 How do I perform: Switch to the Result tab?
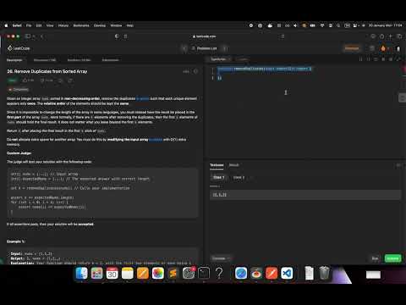[x=233, y=165]
